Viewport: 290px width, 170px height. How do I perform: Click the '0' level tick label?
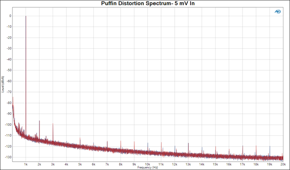click(10, 16)
